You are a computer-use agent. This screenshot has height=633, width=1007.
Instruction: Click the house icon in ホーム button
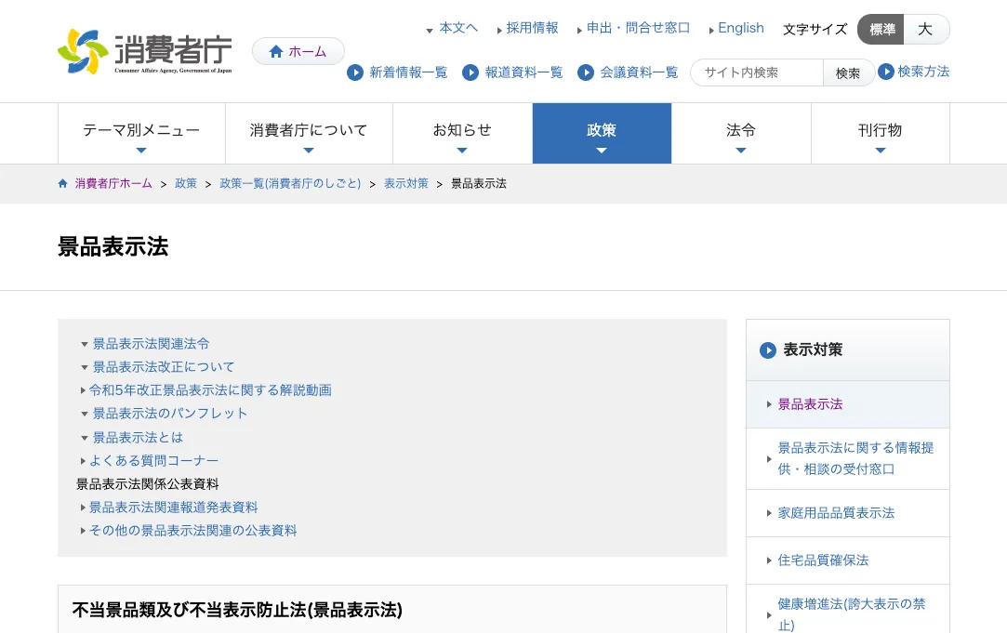[276, 51]
